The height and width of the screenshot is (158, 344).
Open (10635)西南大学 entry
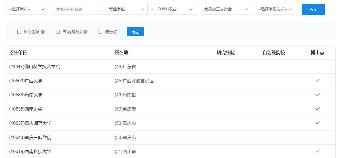coord(26,109)
